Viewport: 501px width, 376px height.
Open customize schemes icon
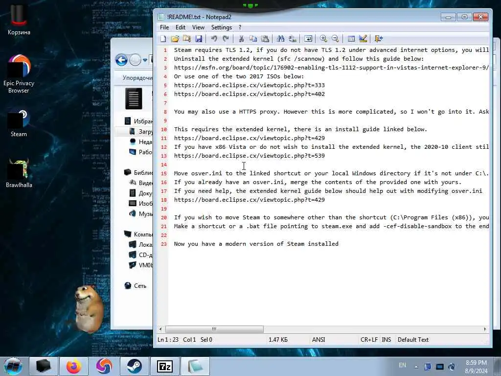363,39
